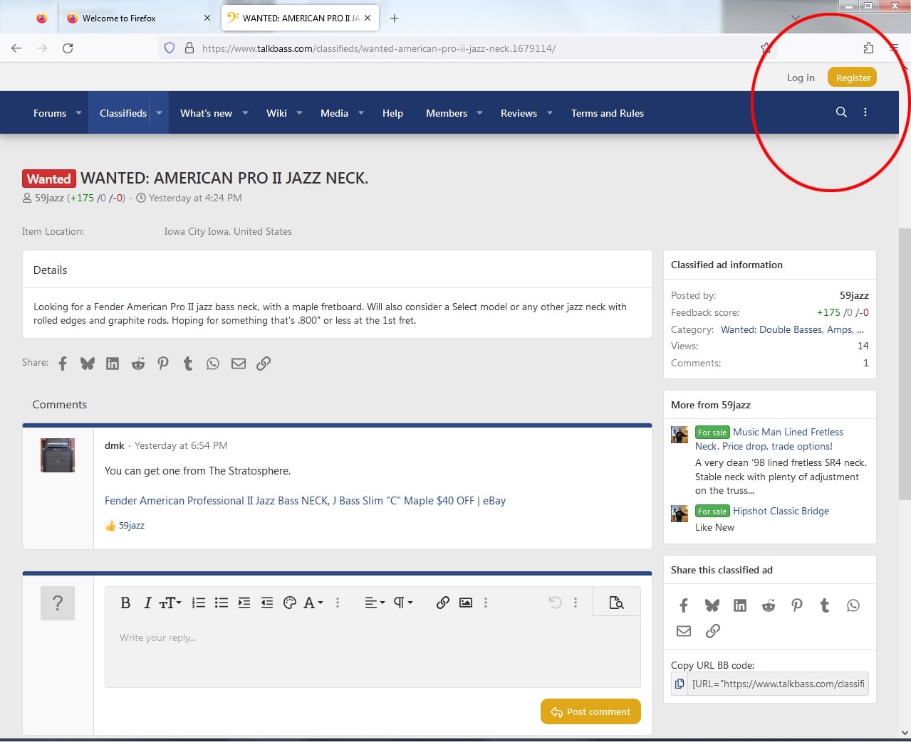911x742 pixels.
Task: Click the Italic formatting icon
Action: 147,603
